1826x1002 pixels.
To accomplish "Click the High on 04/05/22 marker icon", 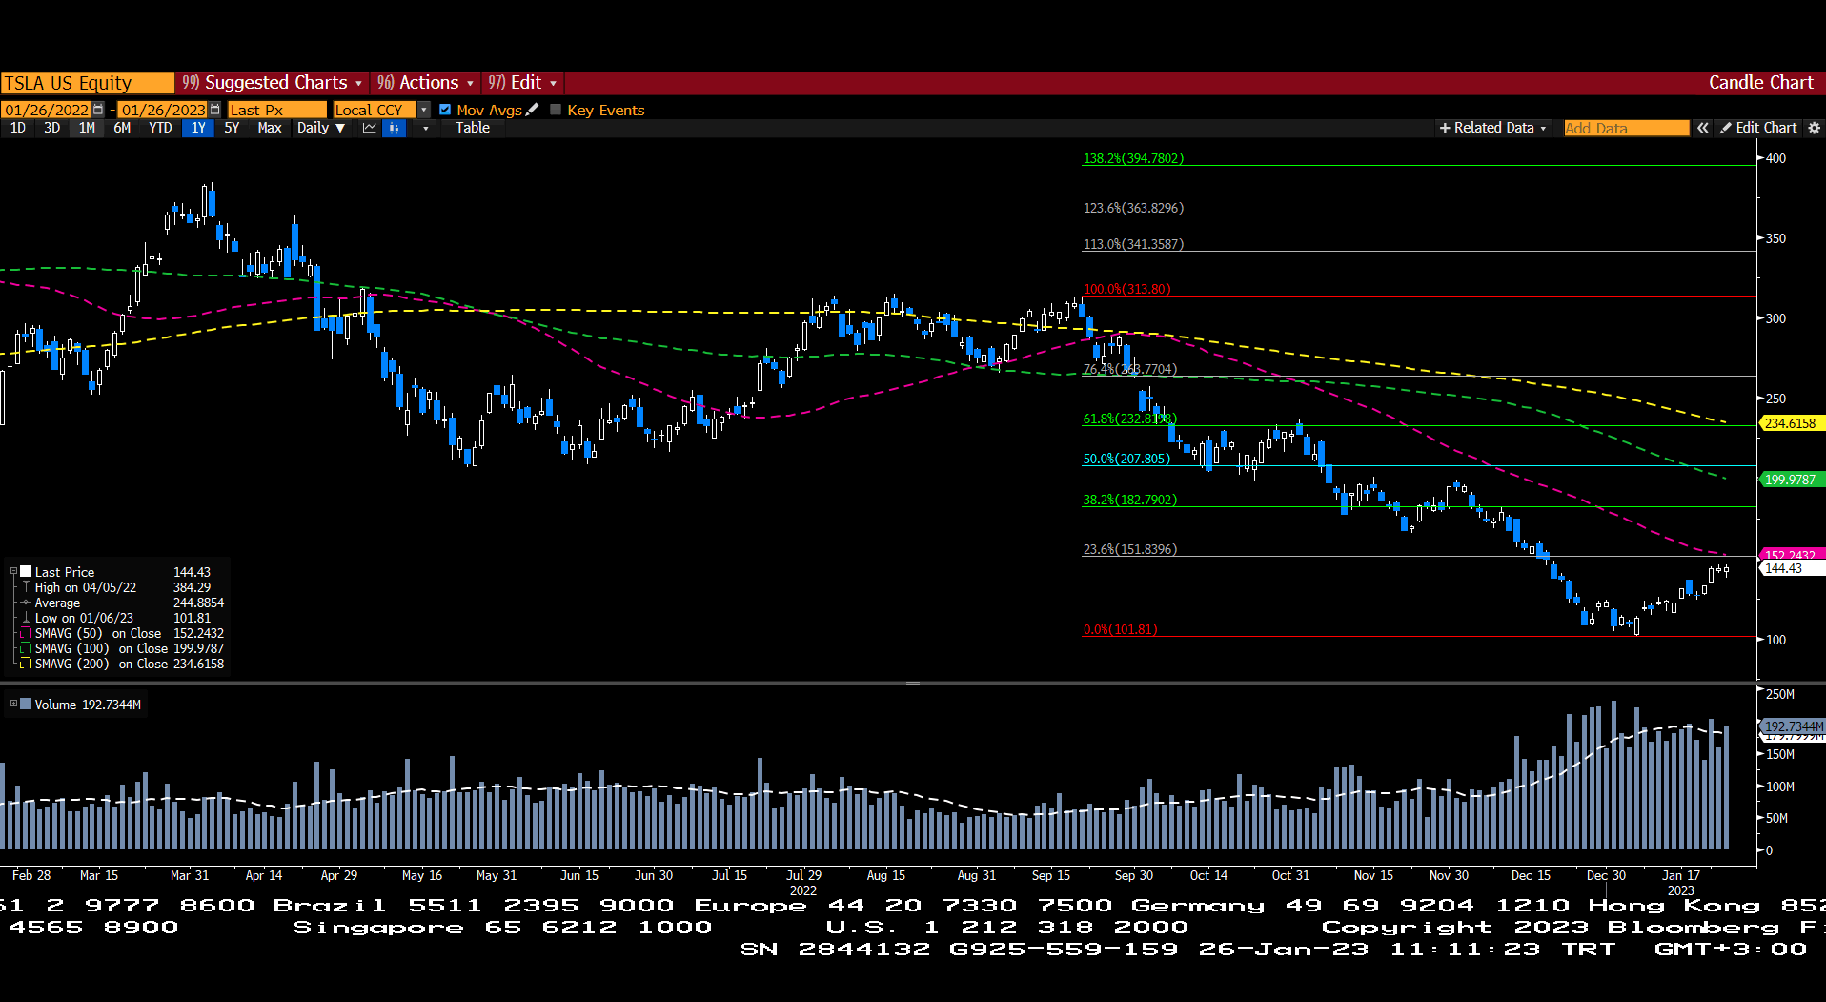I will tap(26, 587).
